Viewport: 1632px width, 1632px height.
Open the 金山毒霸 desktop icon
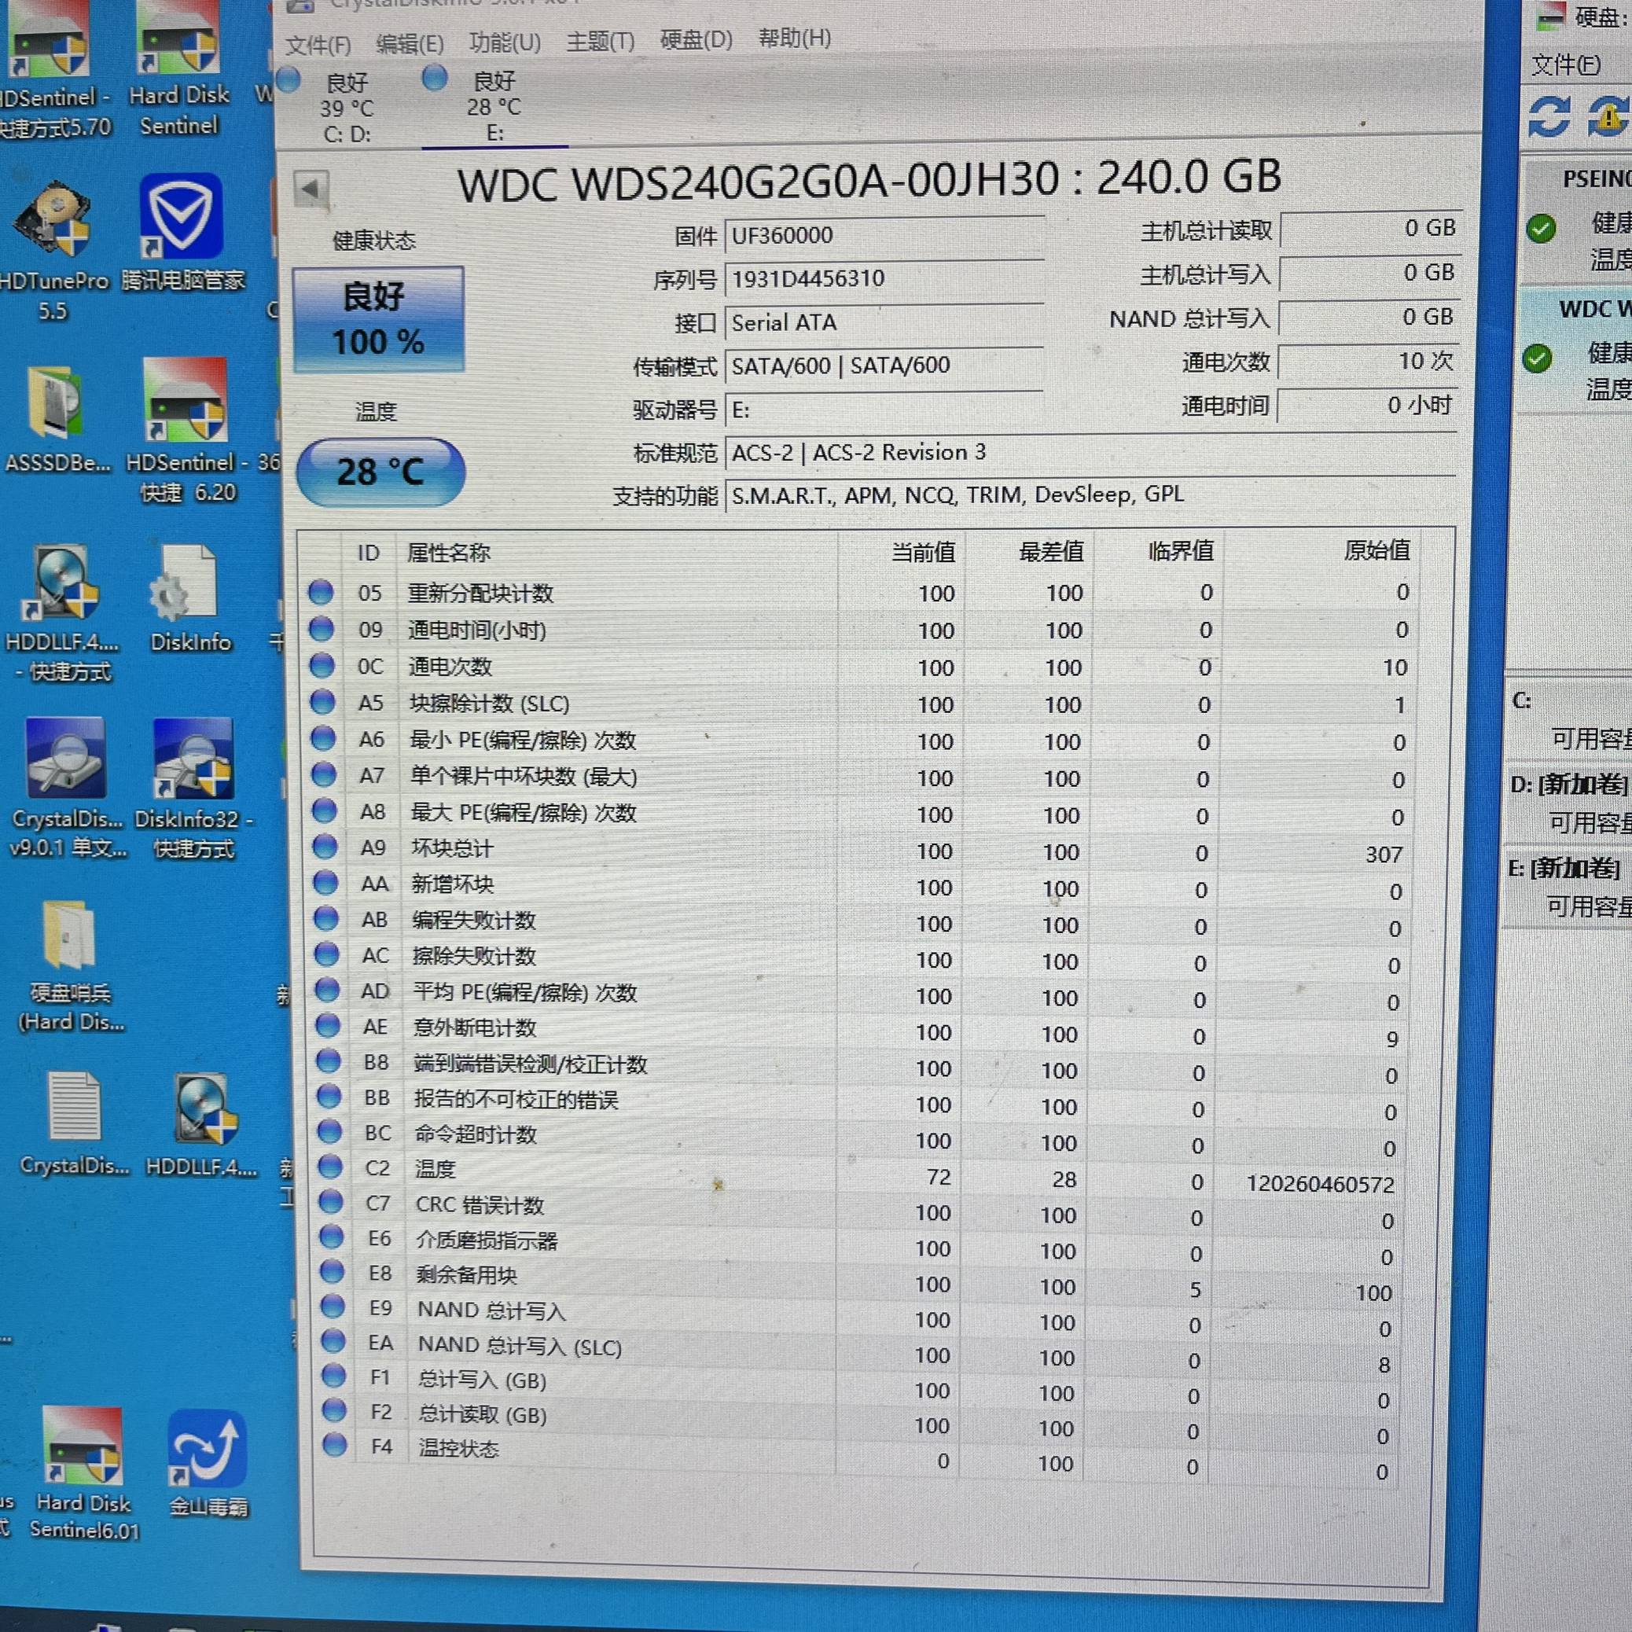[x=208, y=1465]
